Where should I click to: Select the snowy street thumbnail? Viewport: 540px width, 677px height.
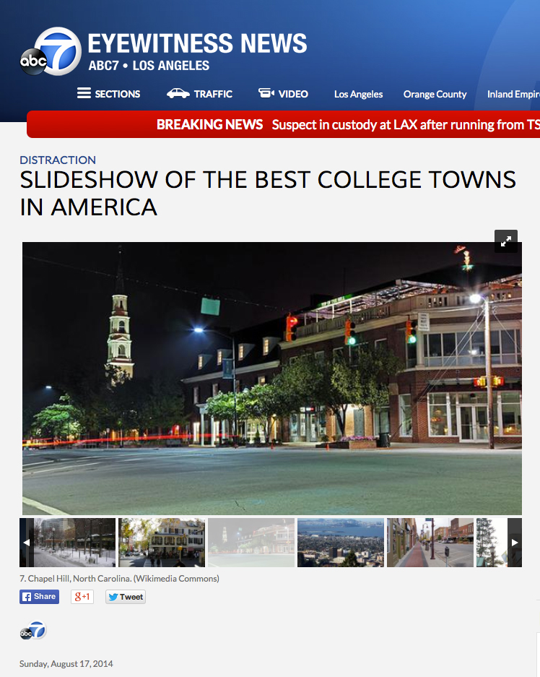pyautogui.click(x=74, y=543)
